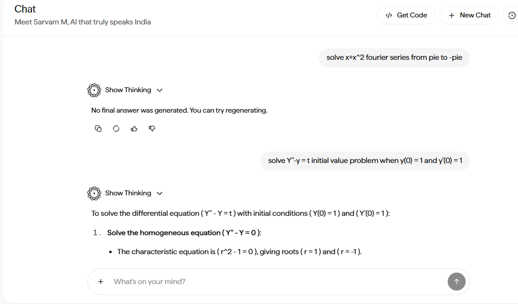Start a New Chat
The width and height of the screenshot is (518, 304).
pyautogui.click(x=469, y=15)
